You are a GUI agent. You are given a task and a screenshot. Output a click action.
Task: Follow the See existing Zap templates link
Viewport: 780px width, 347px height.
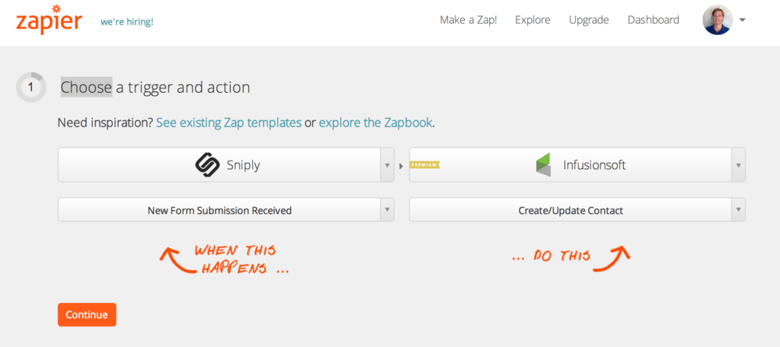pos(229,123)
